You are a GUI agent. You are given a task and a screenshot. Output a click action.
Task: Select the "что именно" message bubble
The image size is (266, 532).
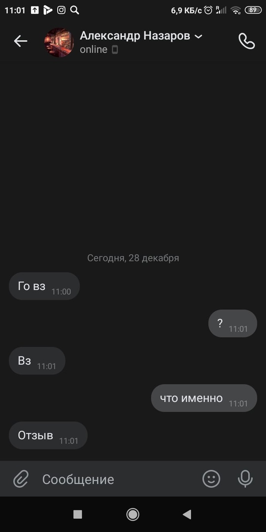[204, 398]
